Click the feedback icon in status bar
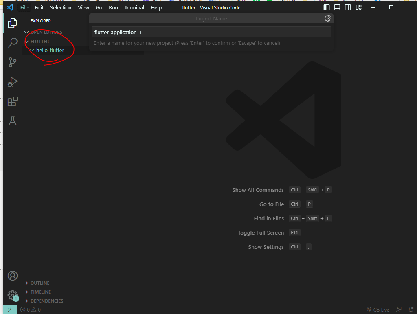The image size is (417, 314). pyautogui.click(x=399, y=310)
